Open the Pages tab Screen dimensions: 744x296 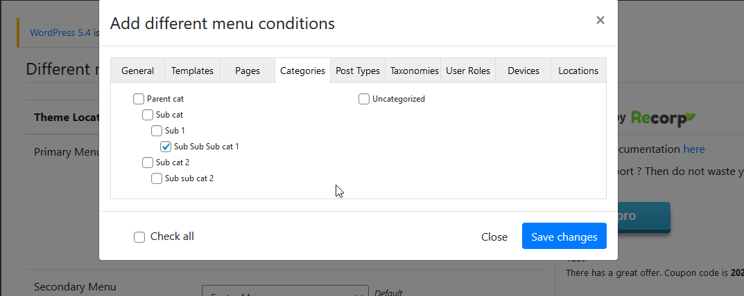tap(248, 71)
